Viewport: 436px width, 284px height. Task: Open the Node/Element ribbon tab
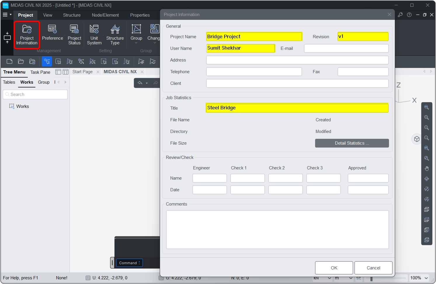tap(105, 15)
